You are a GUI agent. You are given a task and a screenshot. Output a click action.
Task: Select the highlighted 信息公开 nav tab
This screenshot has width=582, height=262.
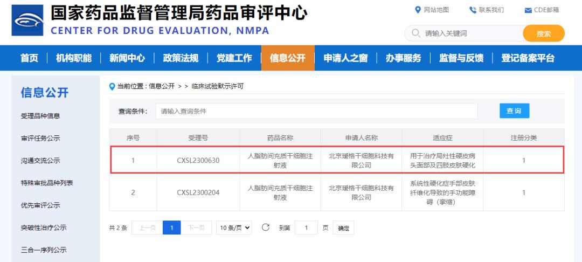(288, 58)
